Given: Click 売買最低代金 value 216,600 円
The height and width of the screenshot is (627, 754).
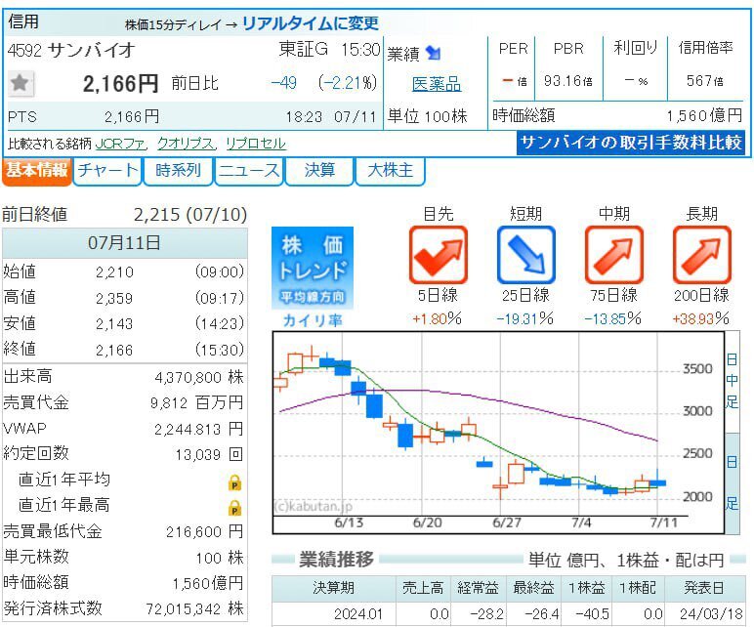Looking at the screenshot, I should pos(204,531).
